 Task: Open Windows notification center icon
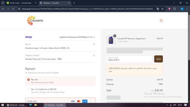pyautogui.click(x=186, y=105)
